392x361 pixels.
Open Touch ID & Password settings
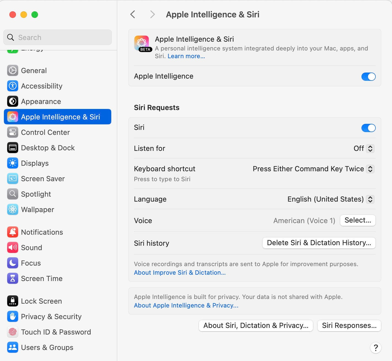click(x=58, y=332)
